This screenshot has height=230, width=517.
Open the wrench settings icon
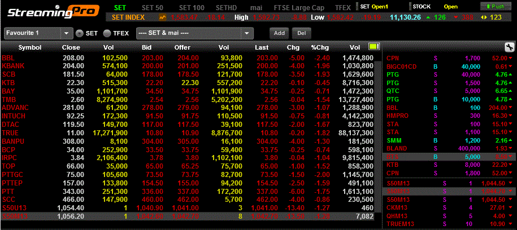click(510, 47)
